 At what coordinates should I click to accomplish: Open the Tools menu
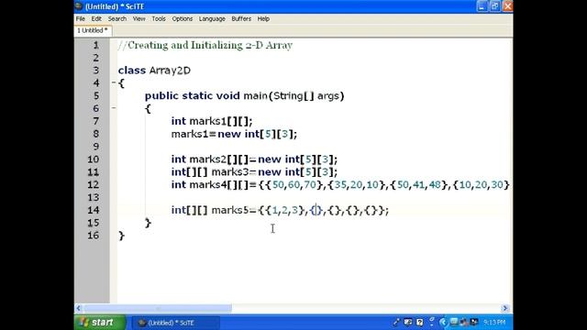[x=159, y=18]
